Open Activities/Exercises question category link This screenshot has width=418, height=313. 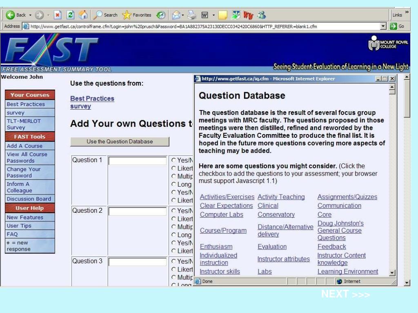[227, 197]
